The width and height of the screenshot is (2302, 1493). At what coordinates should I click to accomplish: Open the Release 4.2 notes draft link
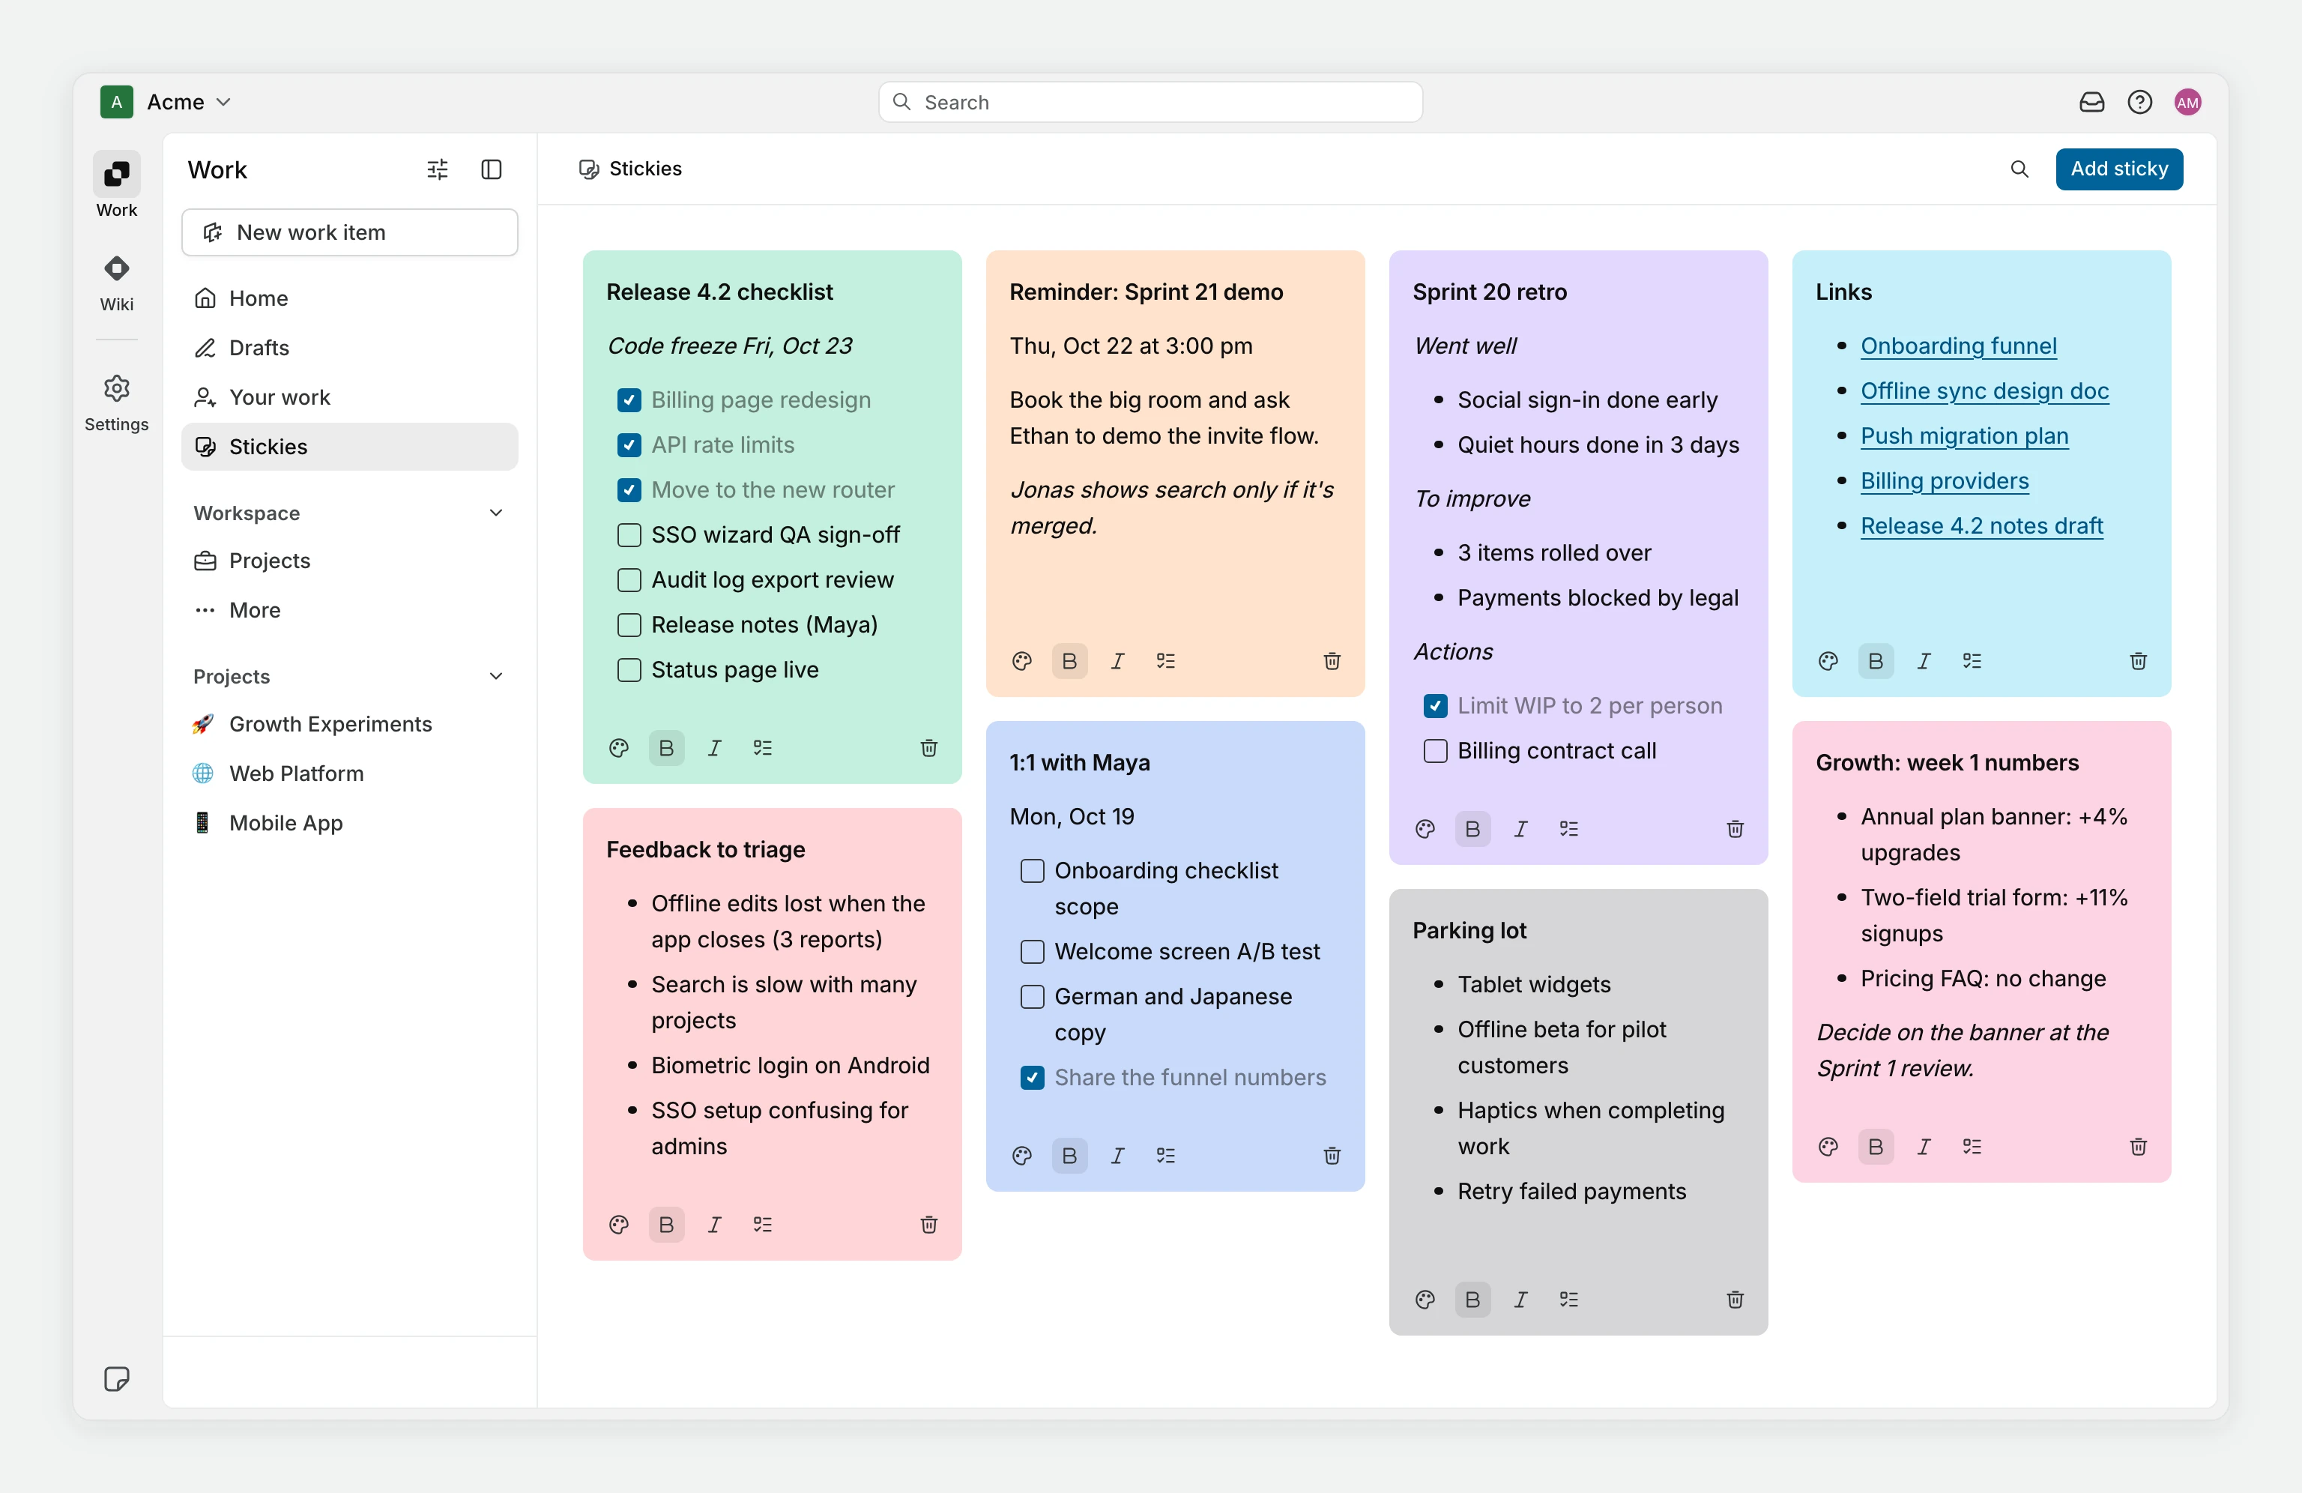tap(1982, 525)
